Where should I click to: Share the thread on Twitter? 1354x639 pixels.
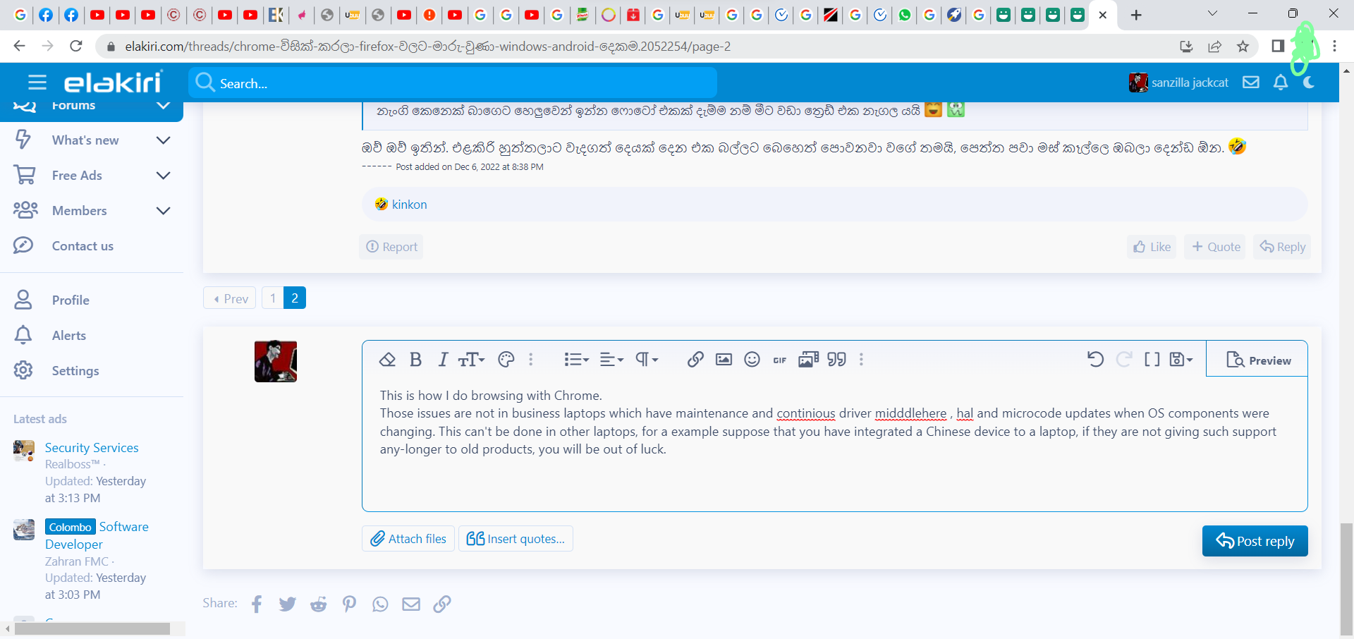tap(288, 604)
